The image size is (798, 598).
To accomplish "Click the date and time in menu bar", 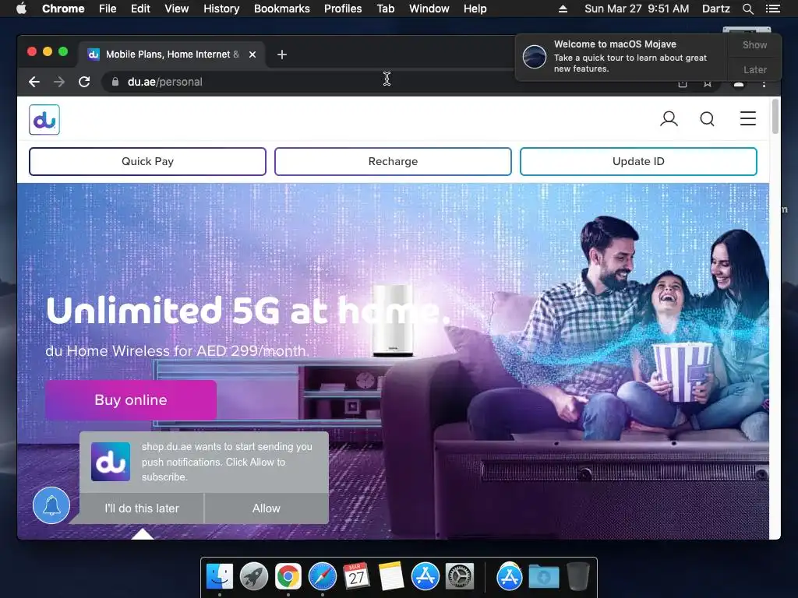I will click(x=637, y=9).
